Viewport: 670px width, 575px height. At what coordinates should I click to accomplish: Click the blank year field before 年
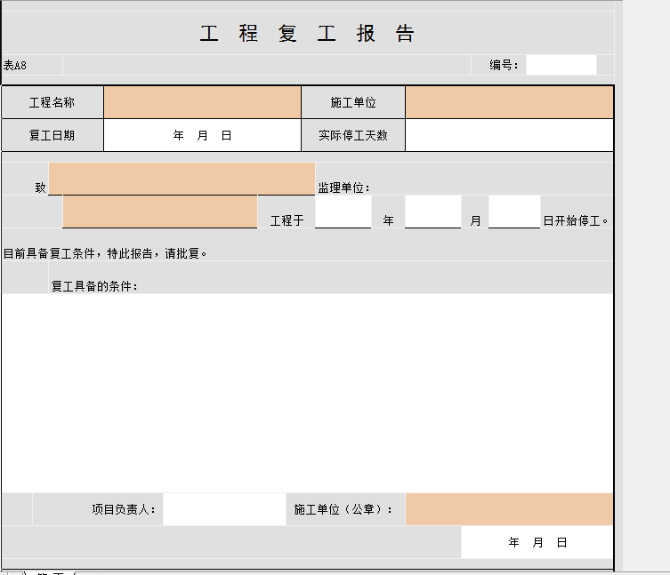pyautogui.click(x=343, y=212)
